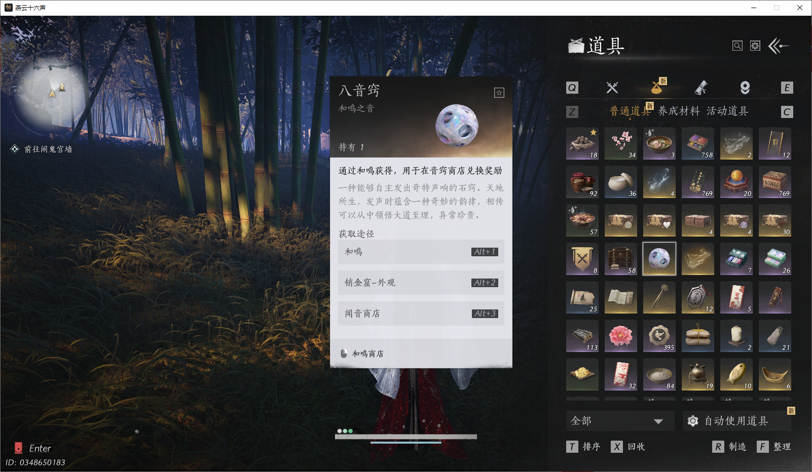The width and height of the screenshot is (812, 472).
Task: Select the hairpin stick item
Action: coord(659,297)
